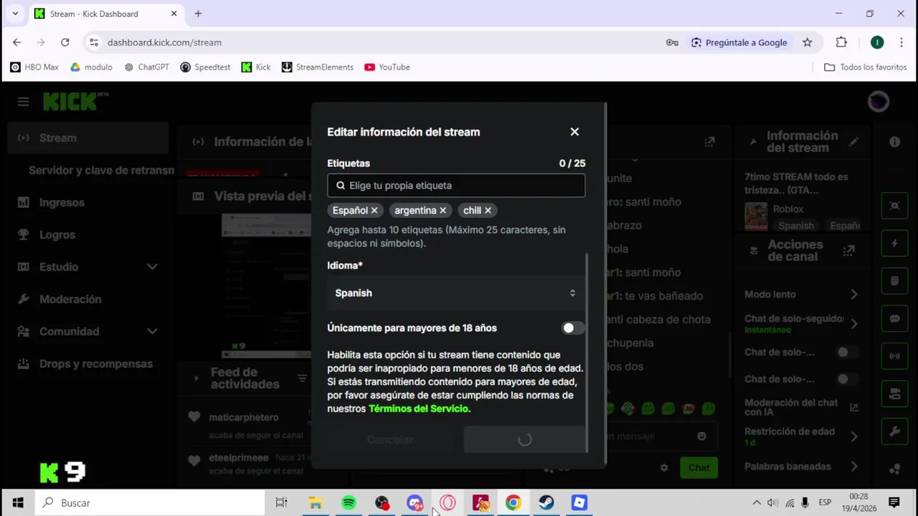918x516 pixels.
Task: Open the Kick bookmark in bookmarks bar
Action: pyautogui.click(x=256, y=67)
